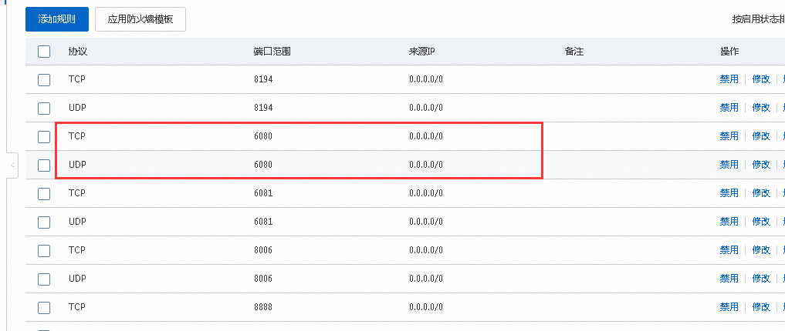Screen dimensions: 785x331
Task: Click the 添加规则 button
Action: [57, 19]
